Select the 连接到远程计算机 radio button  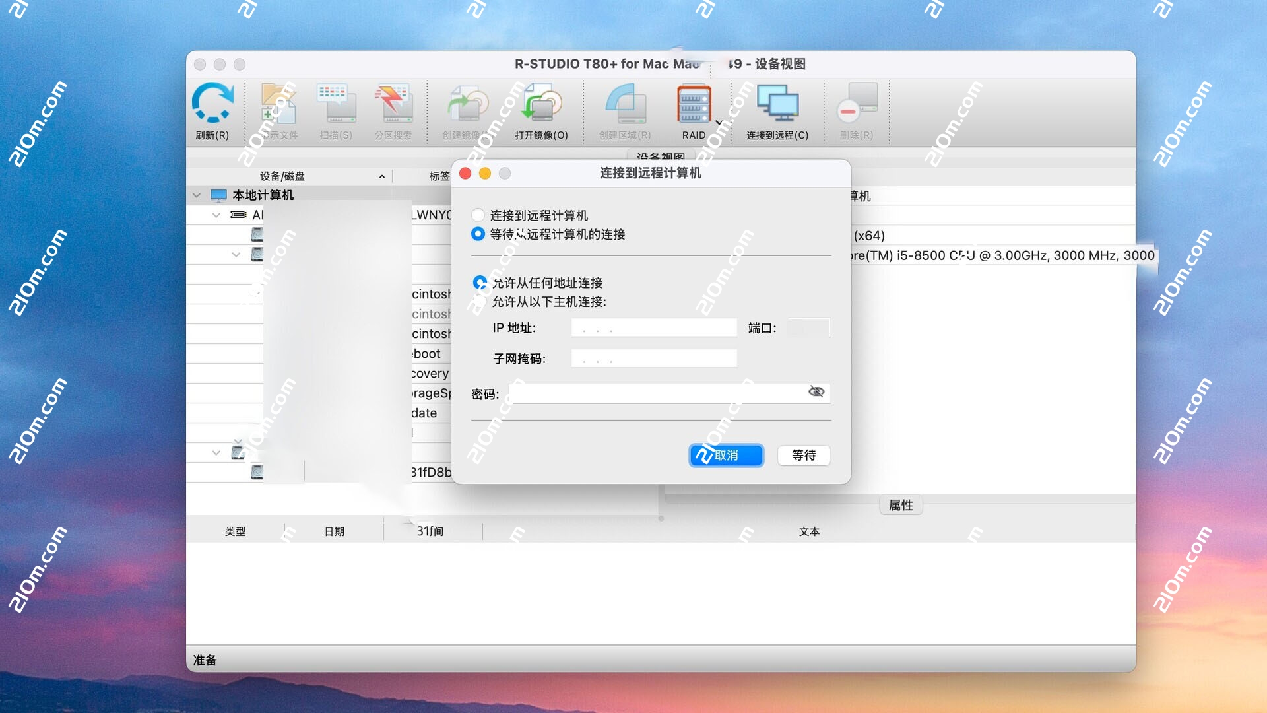(478, 215)
